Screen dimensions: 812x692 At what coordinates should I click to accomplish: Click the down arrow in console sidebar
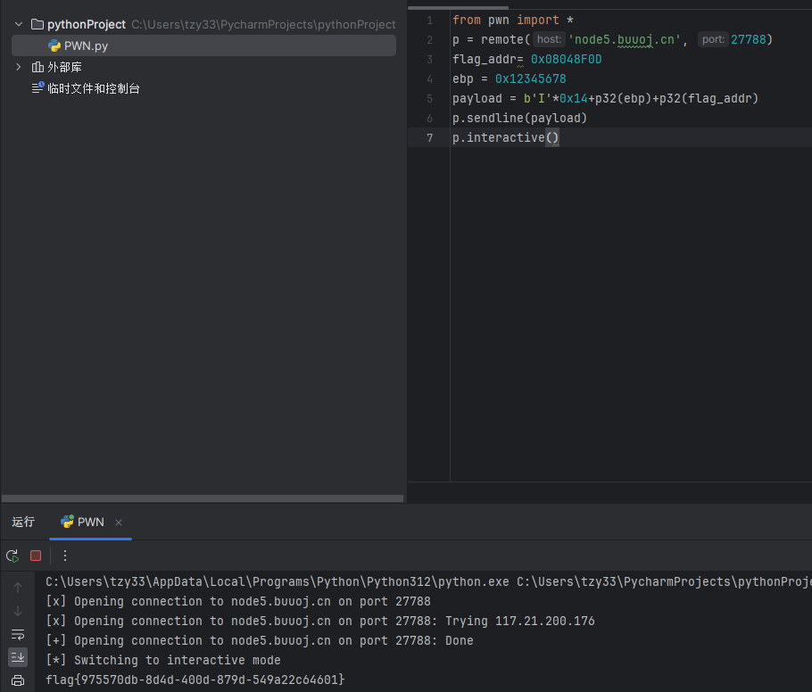coord(18,611)
